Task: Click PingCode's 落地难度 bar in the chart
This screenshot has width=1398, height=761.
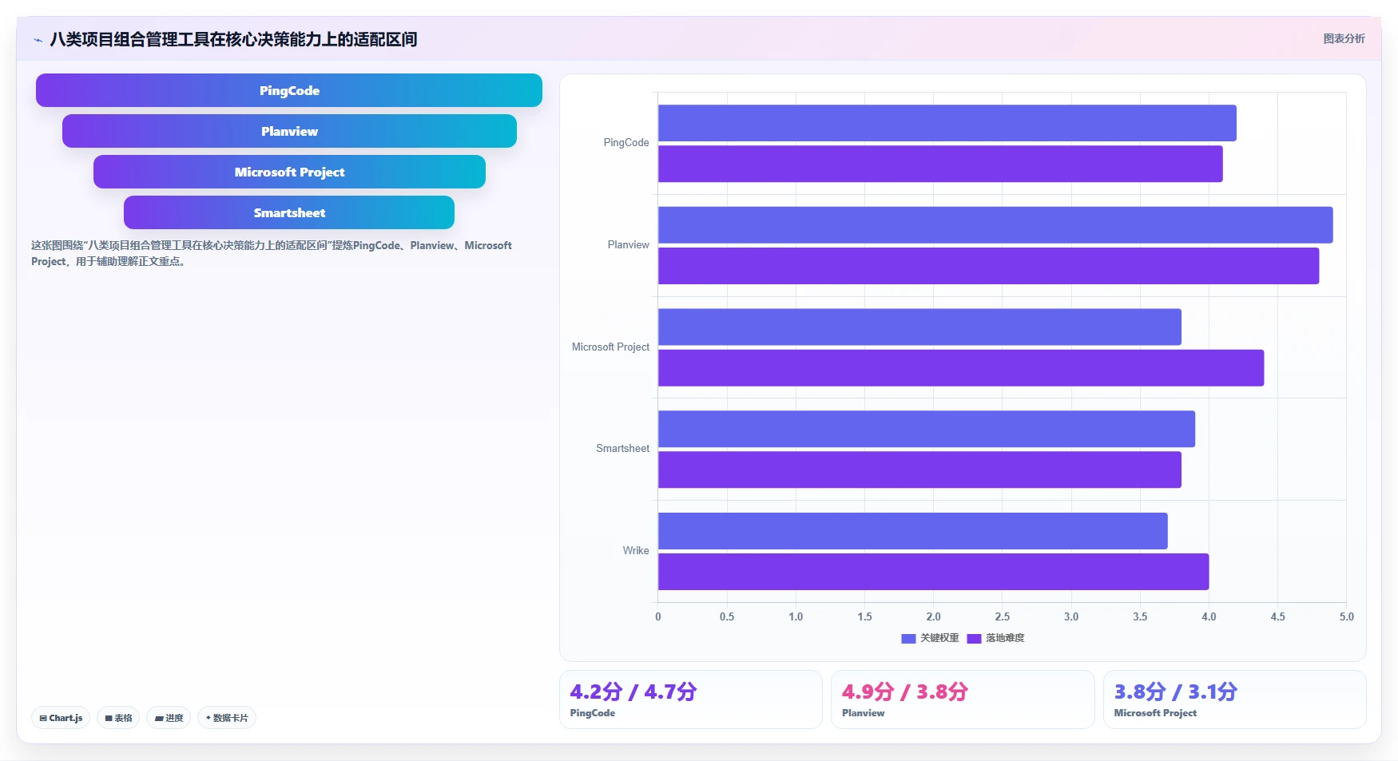Action: point(940,164)
